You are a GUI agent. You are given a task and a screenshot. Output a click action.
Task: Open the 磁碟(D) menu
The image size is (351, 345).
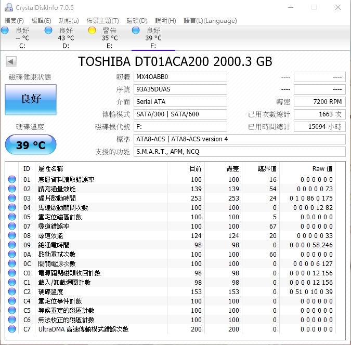point(137,21)
